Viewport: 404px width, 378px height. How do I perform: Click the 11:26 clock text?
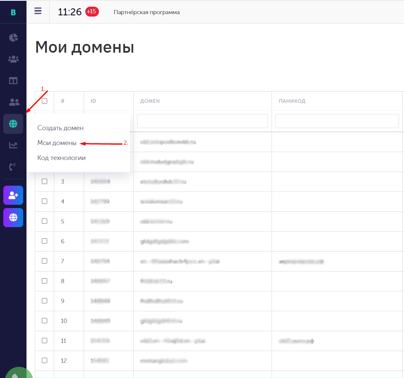coord(70,12)
